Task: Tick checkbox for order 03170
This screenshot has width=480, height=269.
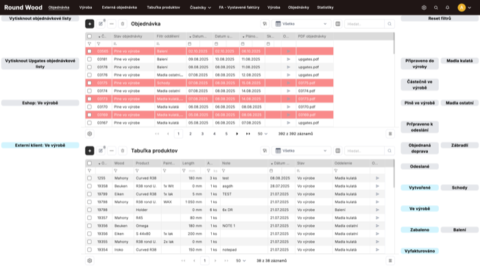Action: (x=89, y=107)
